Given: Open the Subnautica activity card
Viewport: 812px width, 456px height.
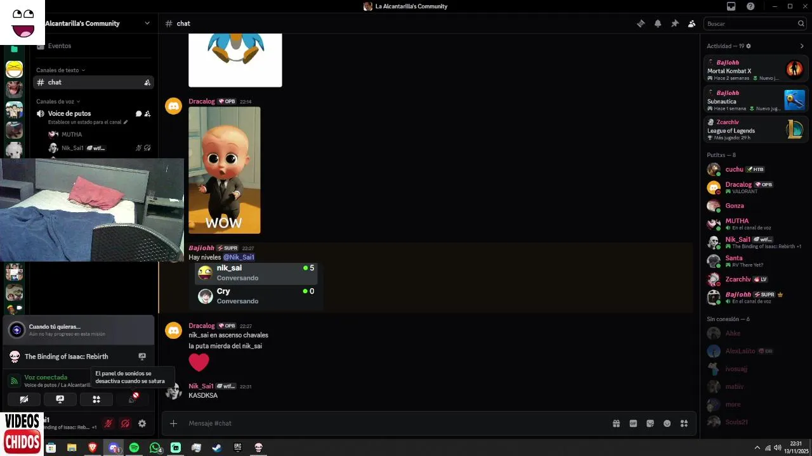Looking at the screenshot, I should (756, 100).
